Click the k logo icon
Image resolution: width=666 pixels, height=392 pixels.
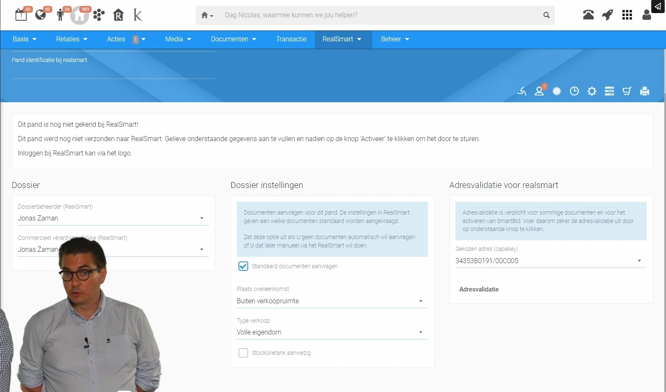tap(138, 15)
